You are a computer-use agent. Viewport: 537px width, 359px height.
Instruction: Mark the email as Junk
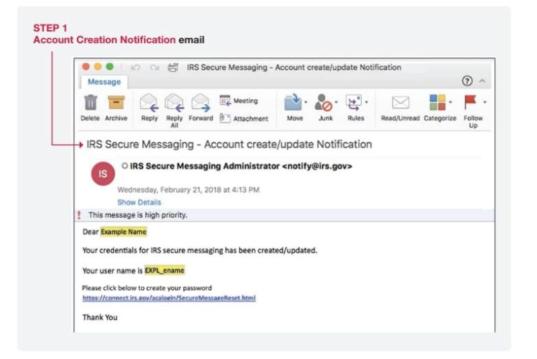(324, 108)
